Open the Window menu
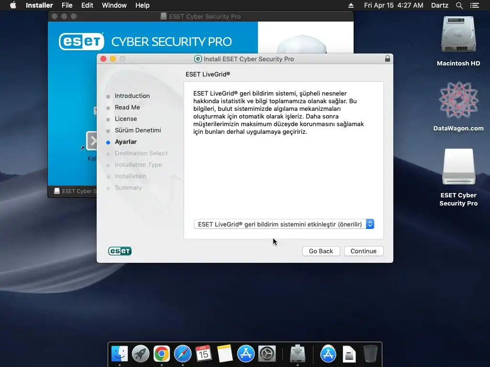The height and width of the screenshot is (367, 490). click(x=114, y=5)
